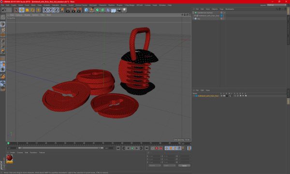The height and width of the screenshot is (174, 290).
Task: Activate the Rotate tool
Action: point(33,10)
